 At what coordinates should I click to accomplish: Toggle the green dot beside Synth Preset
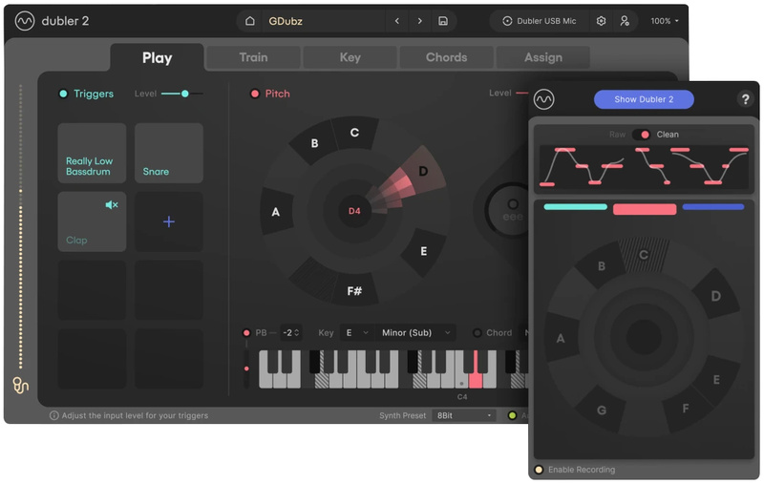[x=512, y=415]
